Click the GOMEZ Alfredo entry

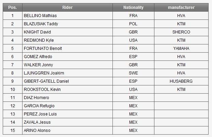pos(39,57)
